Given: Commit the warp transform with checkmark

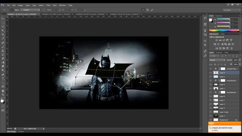Looking at the screenshot, I should 152,10.
